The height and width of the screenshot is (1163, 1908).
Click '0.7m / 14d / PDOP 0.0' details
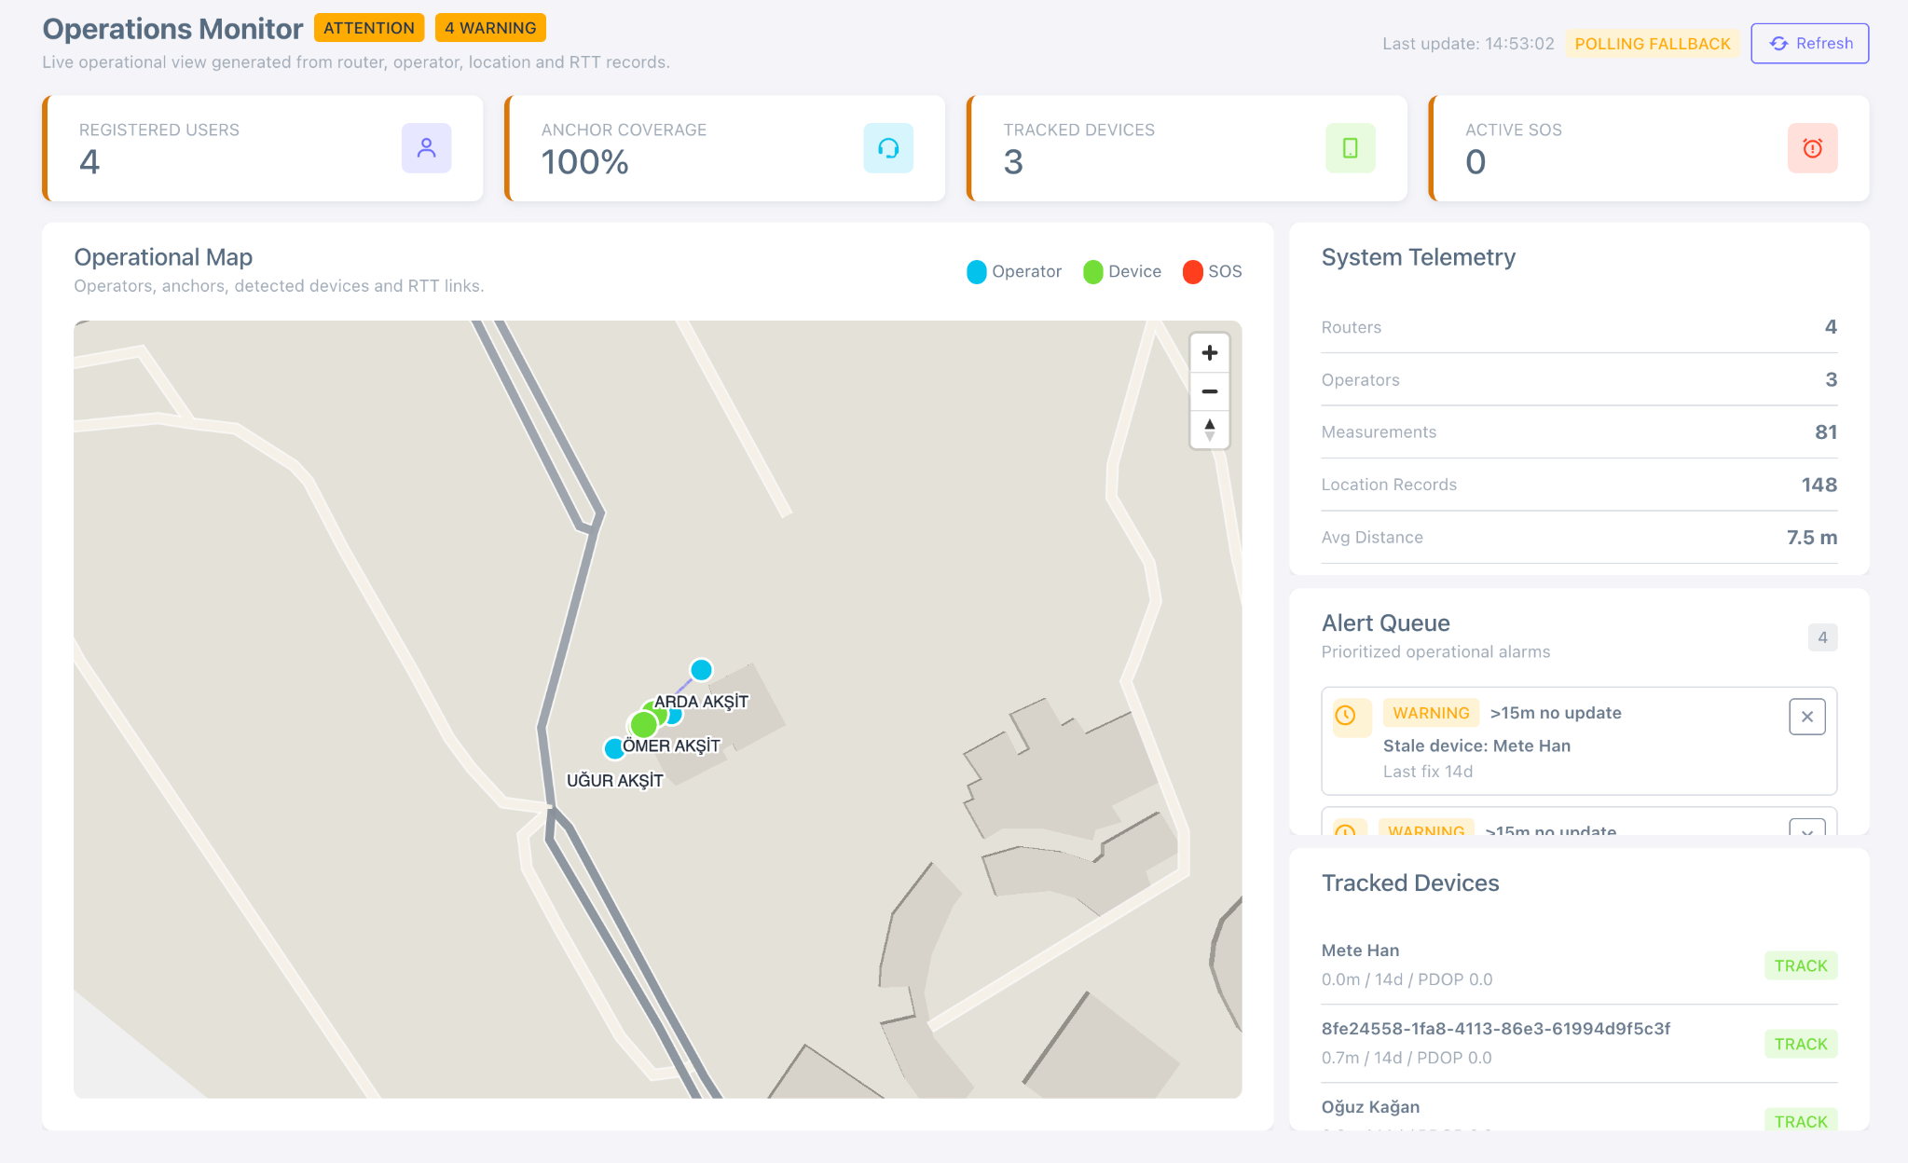(x=1407, y=1058)
